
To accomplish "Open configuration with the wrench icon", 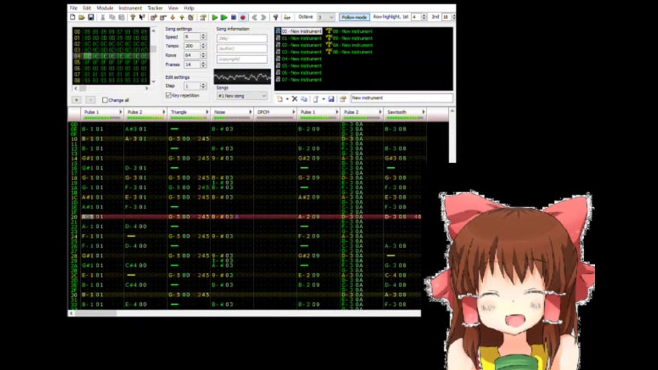I will 276,17.
